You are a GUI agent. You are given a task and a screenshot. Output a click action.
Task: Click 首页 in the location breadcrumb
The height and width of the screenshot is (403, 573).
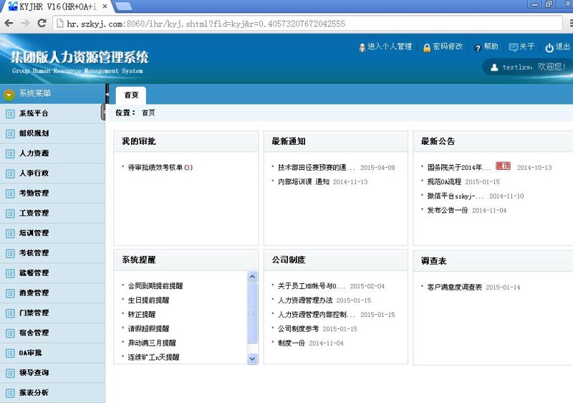[x=148, y=113]
